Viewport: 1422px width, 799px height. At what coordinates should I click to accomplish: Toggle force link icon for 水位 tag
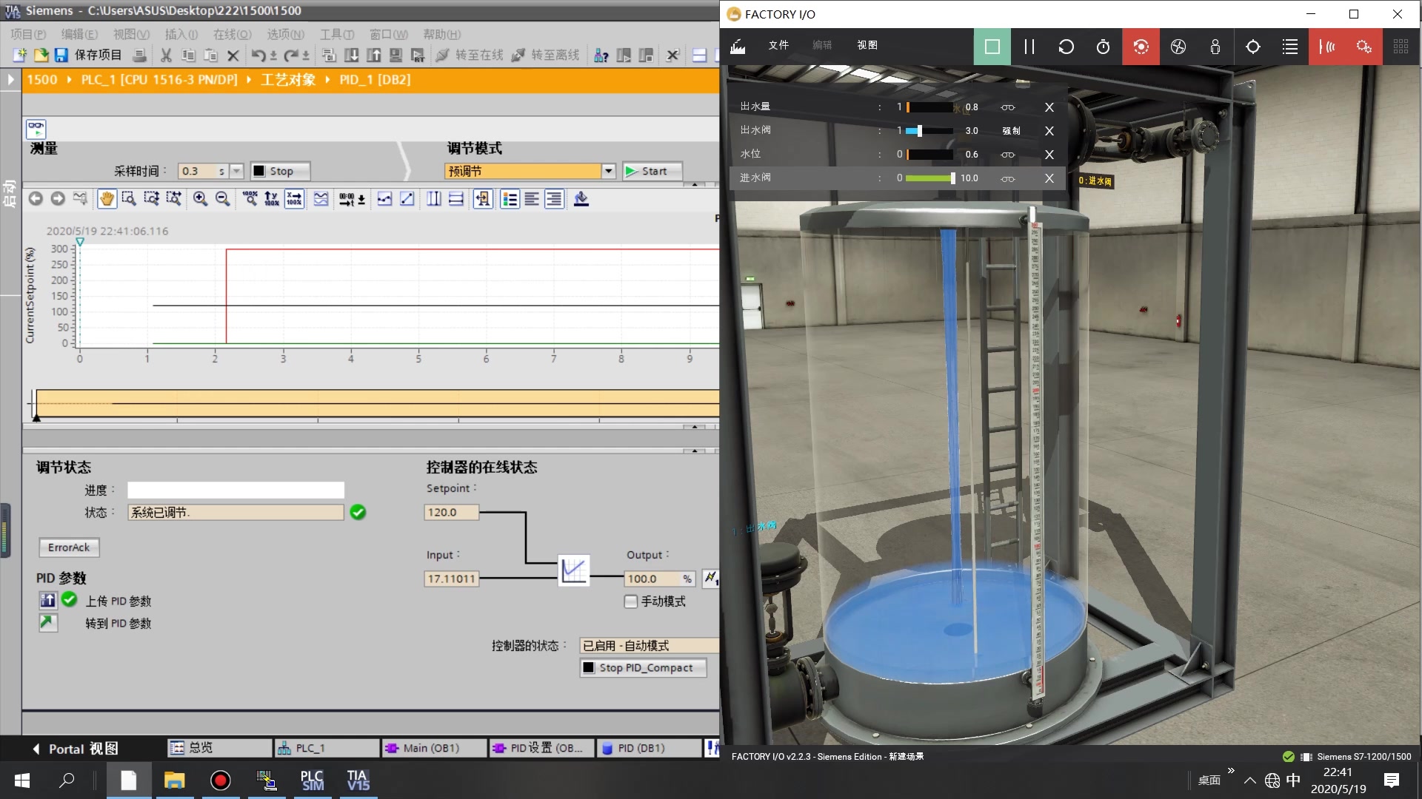tap(1007, 155)
